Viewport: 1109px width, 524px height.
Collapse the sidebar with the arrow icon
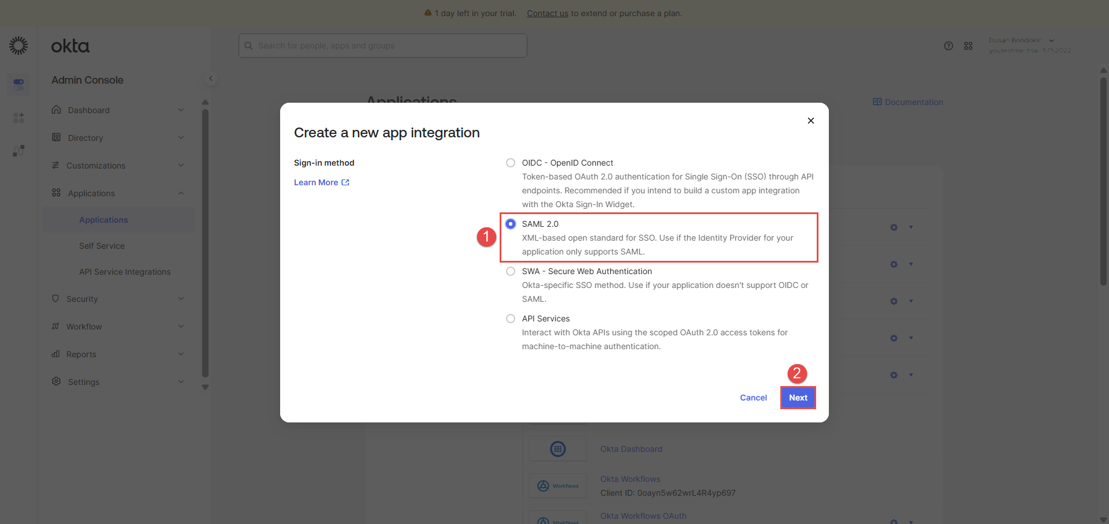click(x=211, y=78)
